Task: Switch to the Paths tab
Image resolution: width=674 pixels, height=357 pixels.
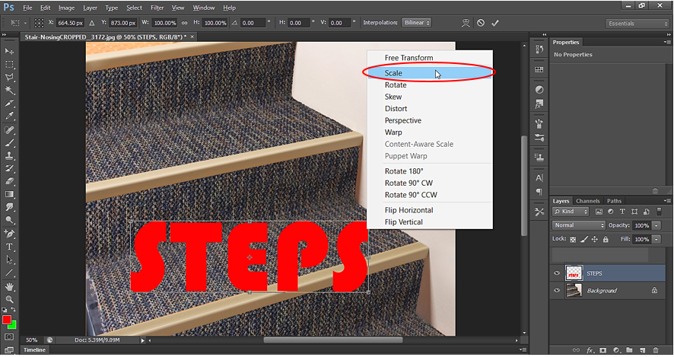Action: tap(614, 201)
